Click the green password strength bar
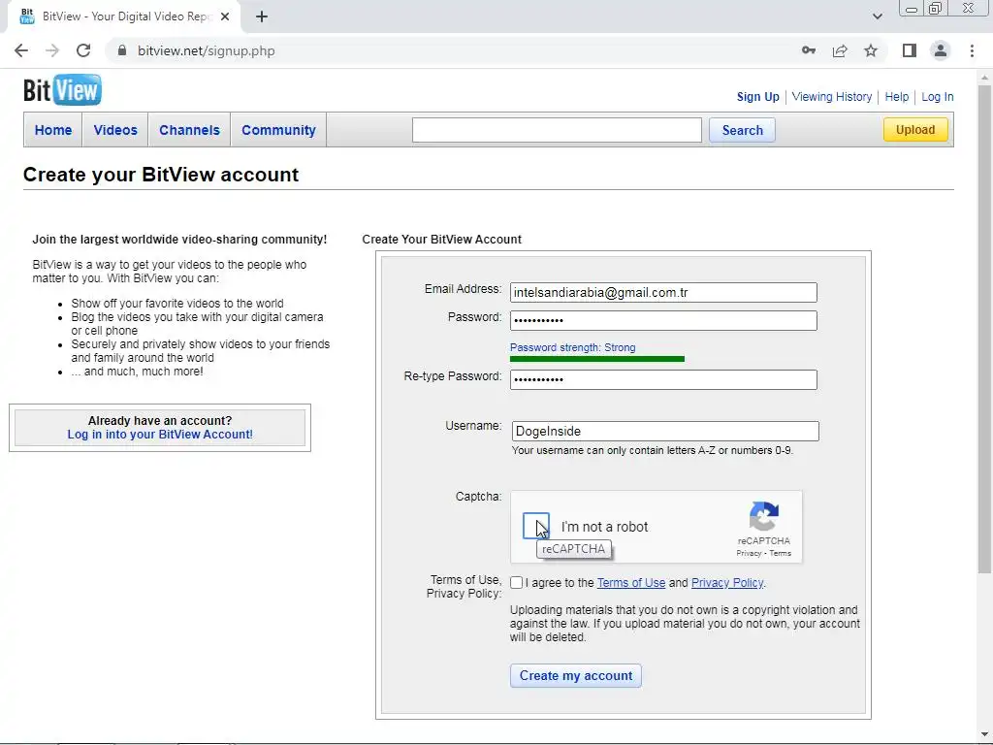 597,359
